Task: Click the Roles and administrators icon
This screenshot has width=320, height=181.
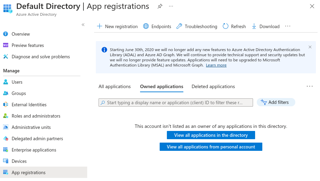Action: point(6,116)
